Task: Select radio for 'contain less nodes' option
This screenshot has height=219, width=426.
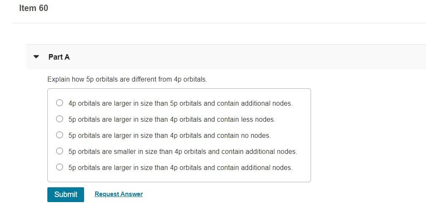Action: pos(60,119)
